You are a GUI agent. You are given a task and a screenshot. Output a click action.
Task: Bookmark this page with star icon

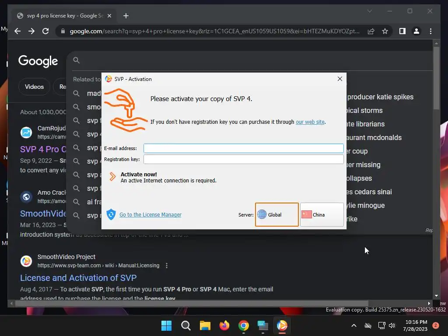(385, 31)
